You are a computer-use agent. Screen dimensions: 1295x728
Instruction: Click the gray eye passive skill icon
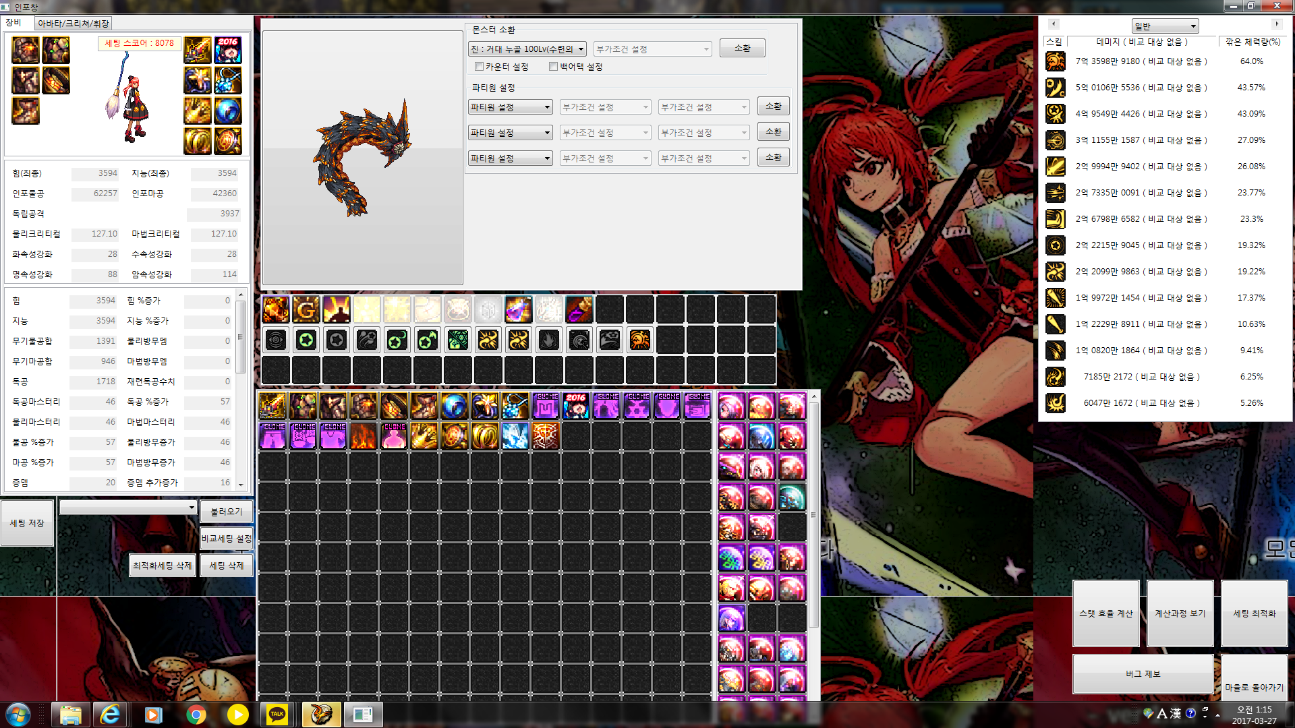276,340
